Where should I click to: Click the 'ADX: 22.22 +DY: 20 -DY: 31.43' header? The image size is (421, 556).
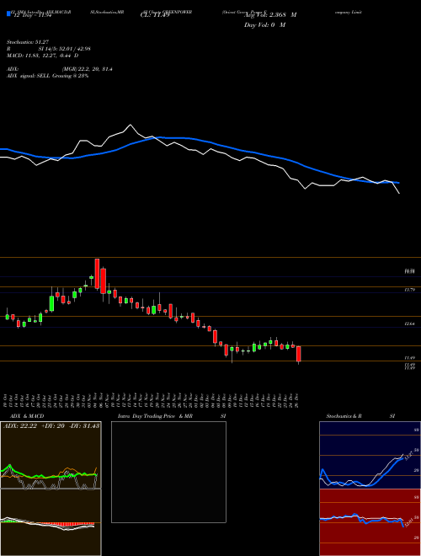51,425
